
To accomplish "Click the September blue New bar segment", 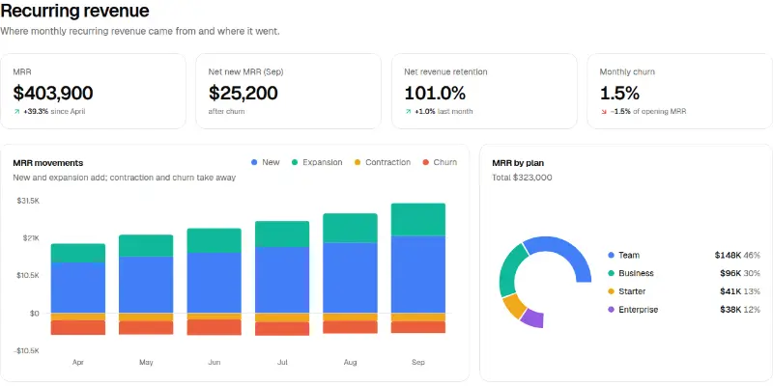I will click(418, 275).
